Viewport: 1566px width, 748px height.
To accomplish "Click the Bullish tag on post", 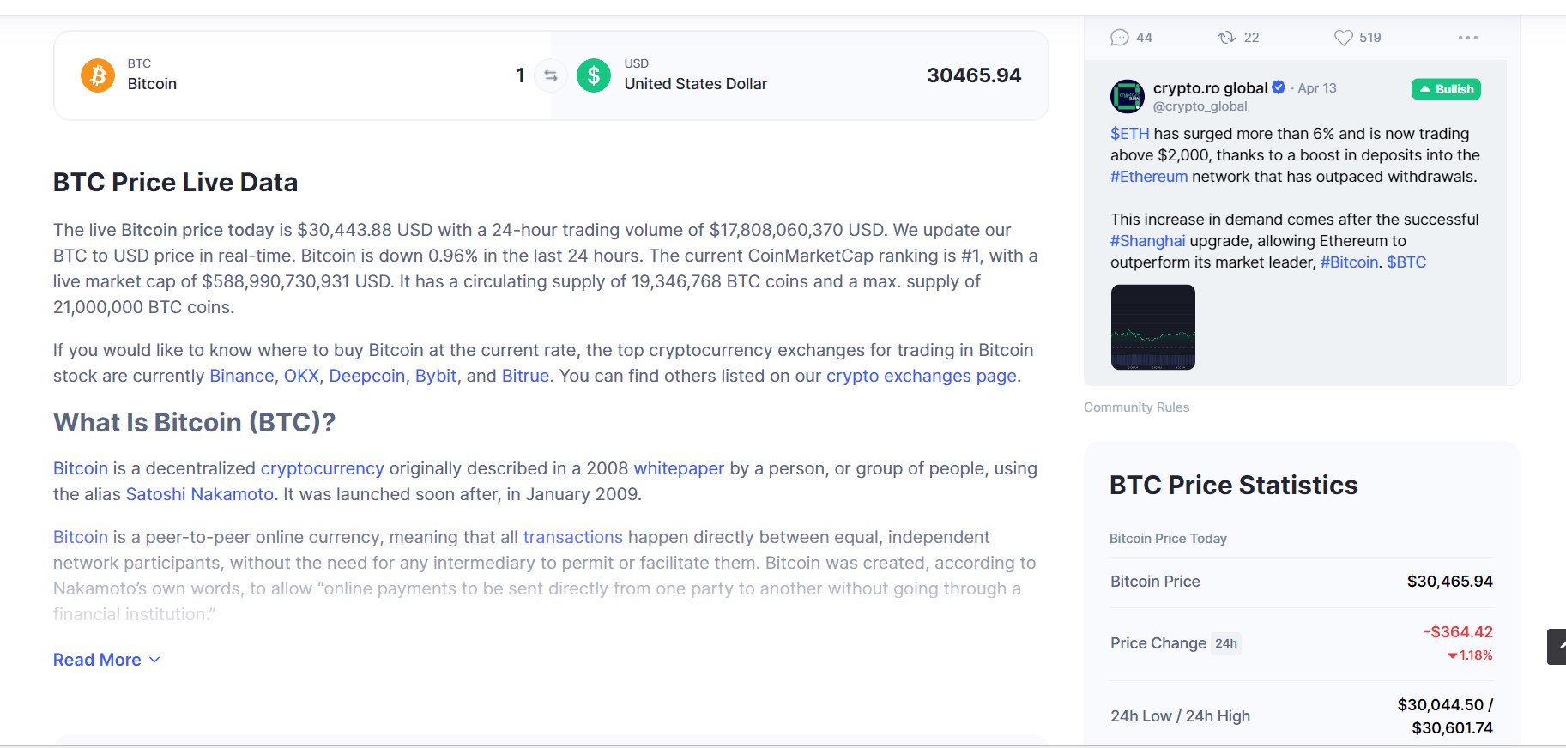I will coord(1446,89).
